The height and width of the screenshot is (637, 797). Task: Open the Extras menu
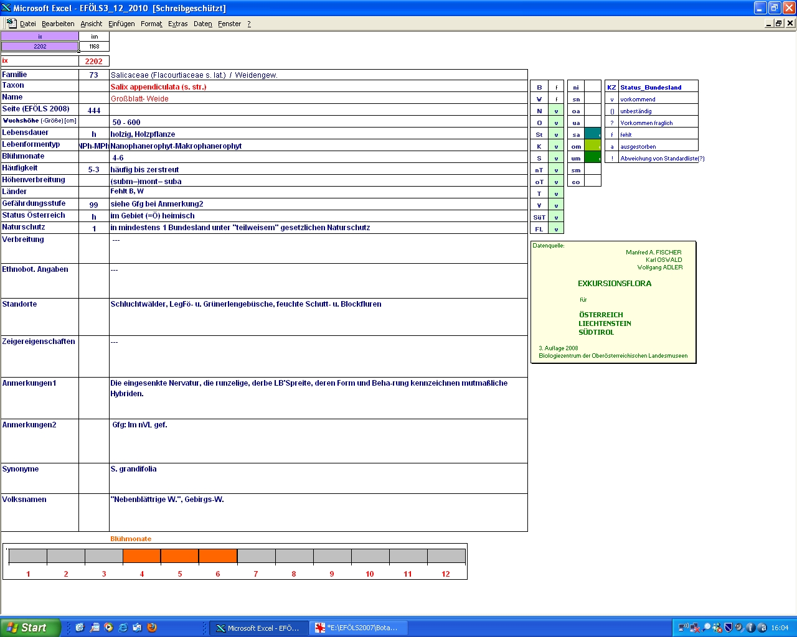[178, 24]
